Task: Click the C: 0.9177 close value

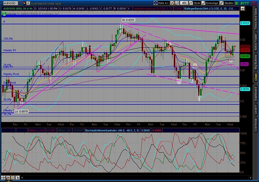Action: point(106,8)
